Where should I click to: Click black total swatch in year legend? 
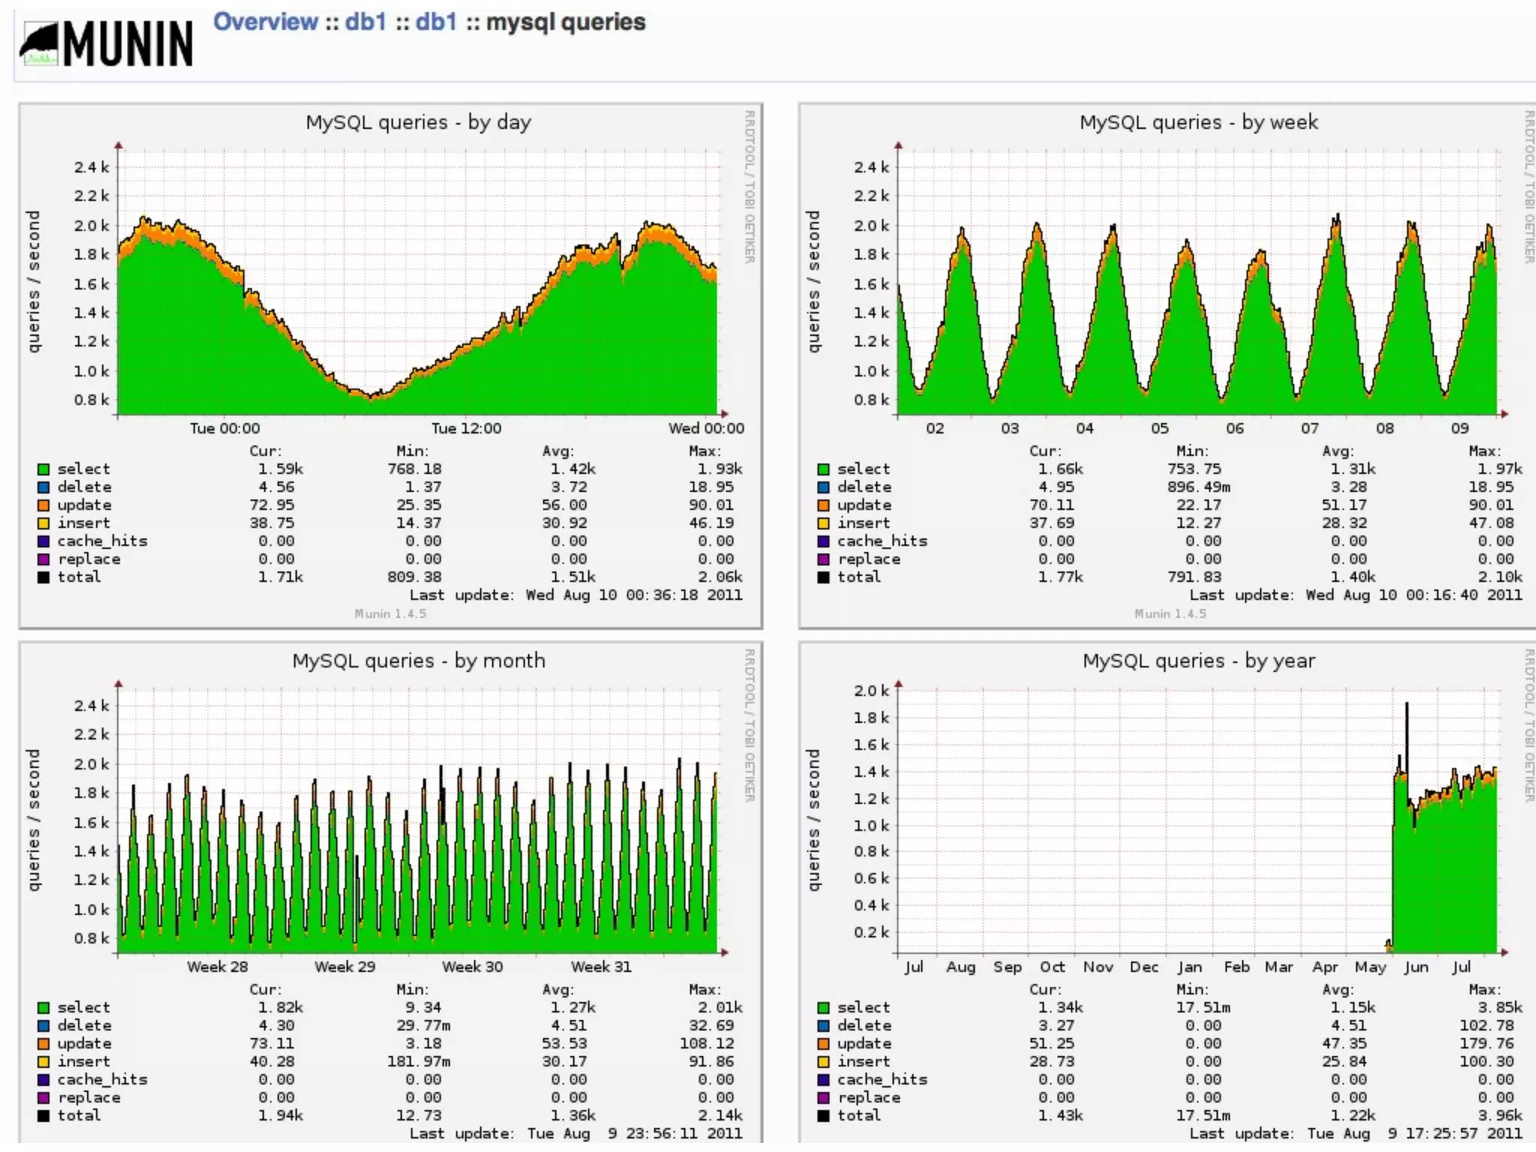(x=823, y=1116)
